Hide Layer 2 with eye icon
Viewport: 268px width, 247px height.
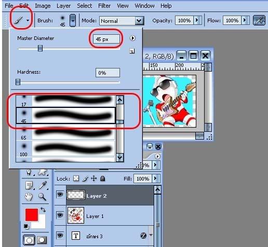coord(60,195)
